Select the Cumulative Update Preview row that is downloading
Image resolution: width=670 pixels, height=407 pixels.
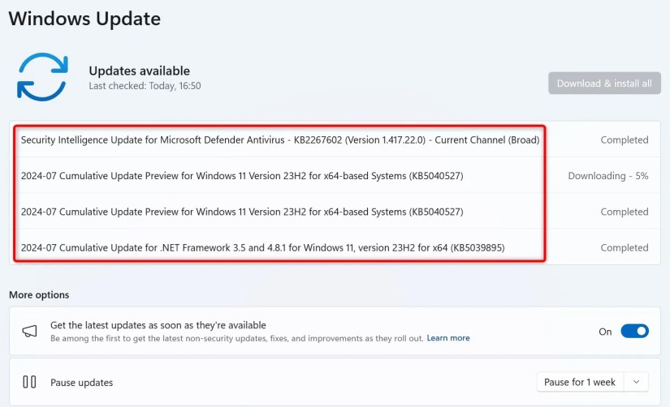242,176
